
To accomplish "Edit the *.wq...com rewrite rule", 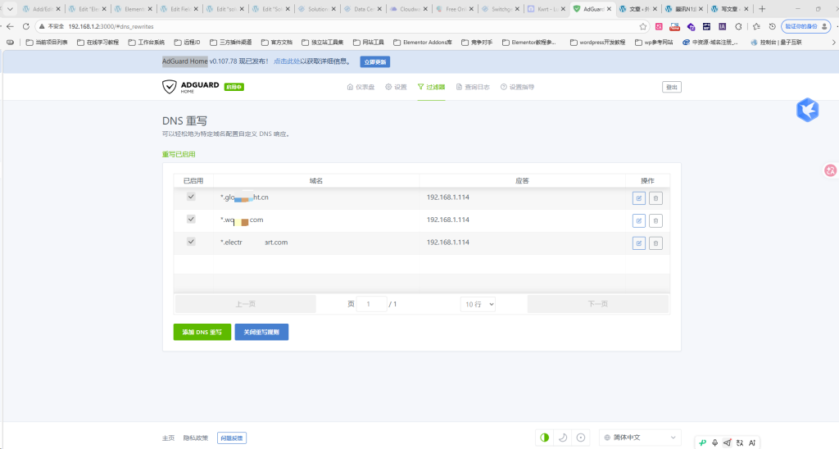I will point(639,220).
